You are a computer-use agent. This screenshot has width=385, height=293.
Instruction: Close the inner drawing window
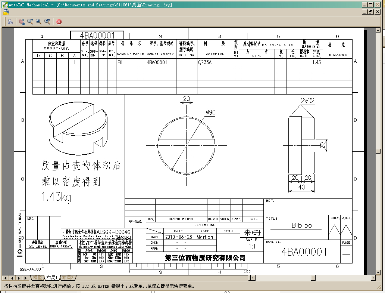378,12
